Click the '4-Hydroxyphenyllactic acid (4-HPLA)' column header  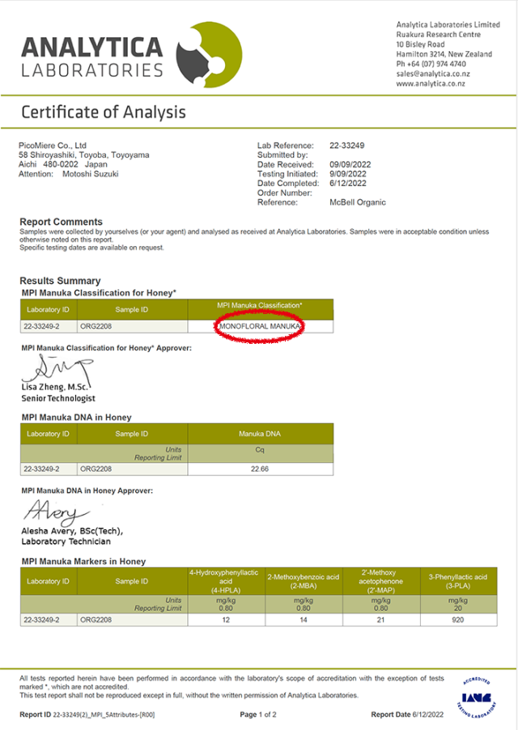(226, 581)
